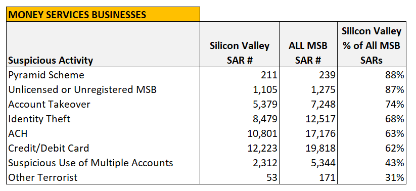
Task: Select the Silicon Valley SAR # header
Action: (x=240, y=44)
